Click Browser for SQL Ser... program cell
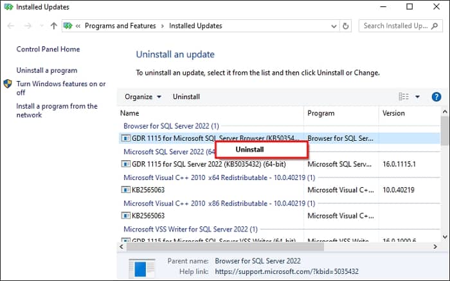 340,138
